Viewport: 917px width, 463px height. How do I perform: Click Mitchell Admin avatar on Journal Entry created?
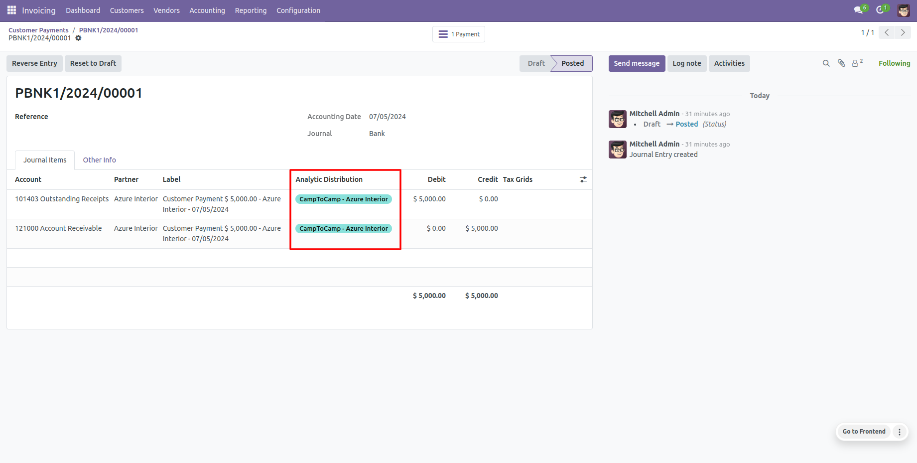[x=617, y=150]
